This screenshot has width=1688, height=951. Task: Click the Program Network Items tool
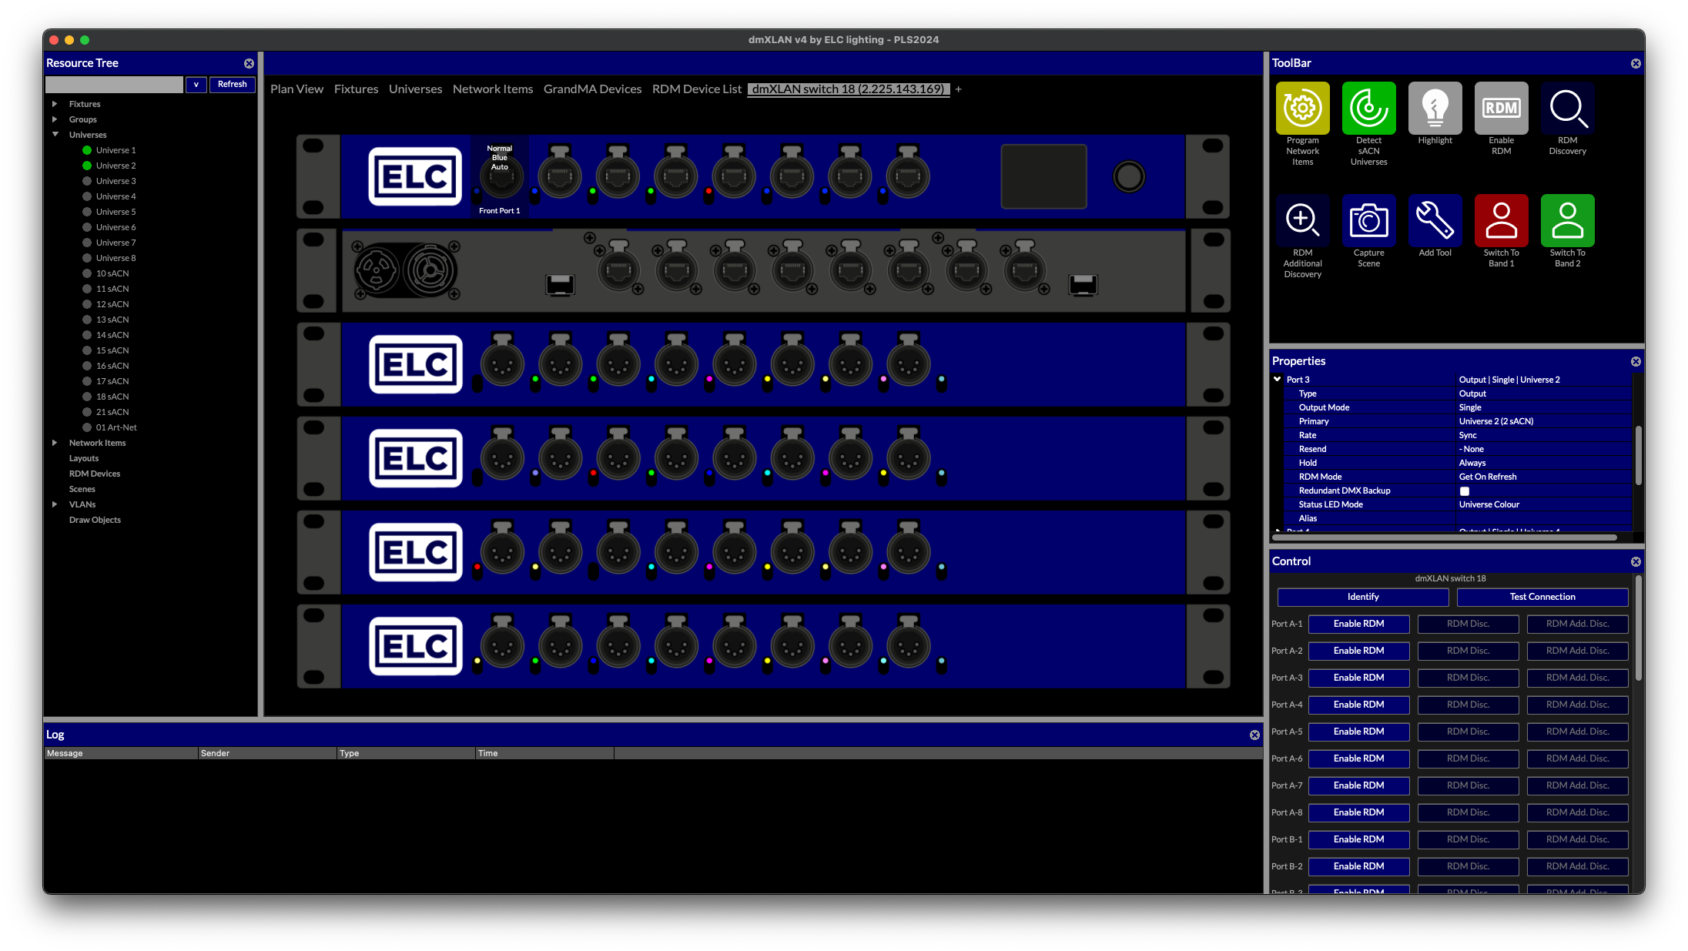(1302, 109)
